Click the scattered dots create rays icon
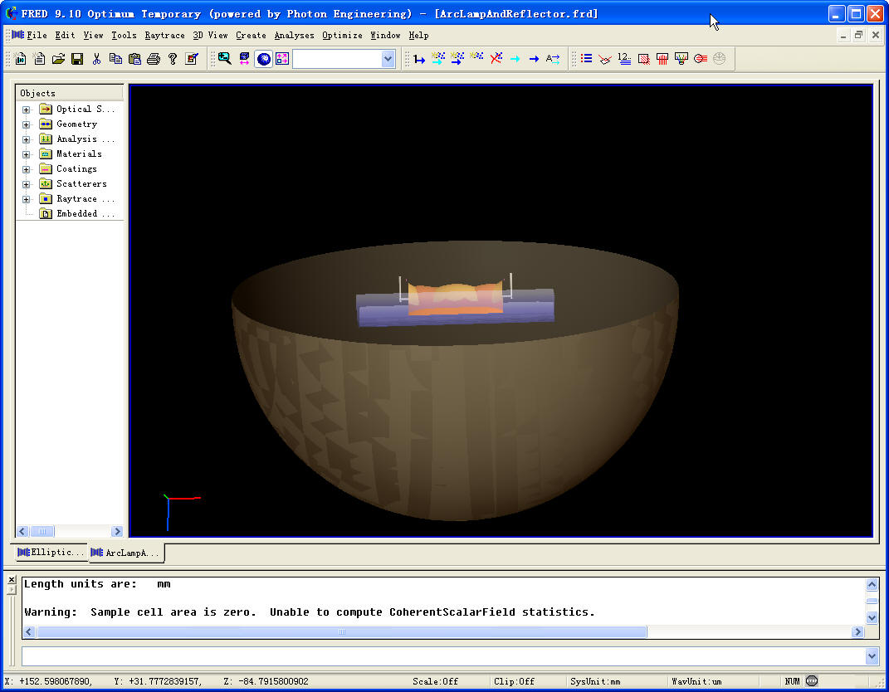 [x=476, y=58]
